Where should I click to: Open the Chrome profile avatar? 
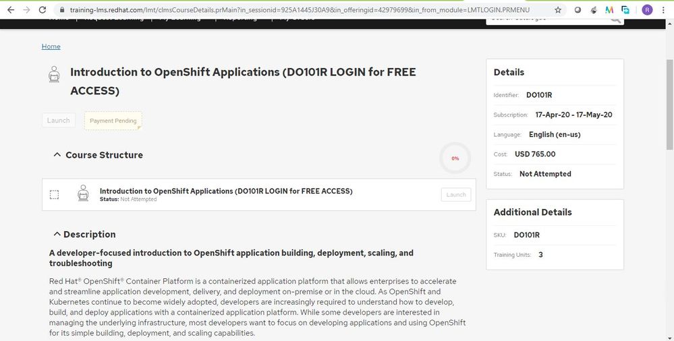[x=647, y=10]
